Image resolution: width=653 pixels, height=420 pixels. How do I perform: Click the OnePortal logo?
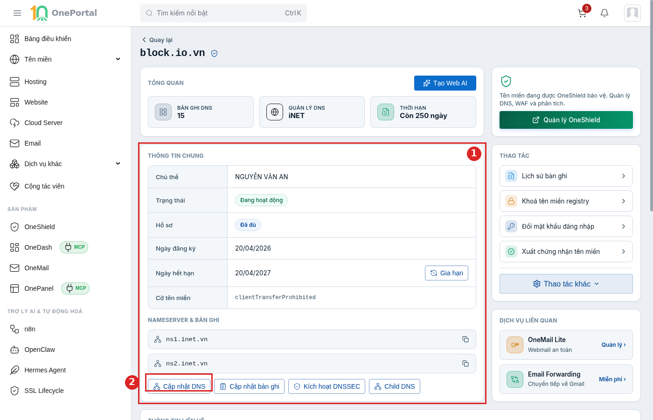(64, 13)
